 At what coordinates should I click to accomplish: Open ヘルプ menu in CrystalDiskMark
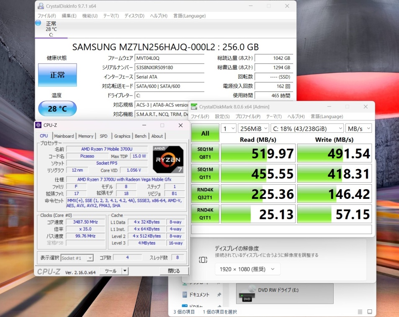(x=296, y=116)
